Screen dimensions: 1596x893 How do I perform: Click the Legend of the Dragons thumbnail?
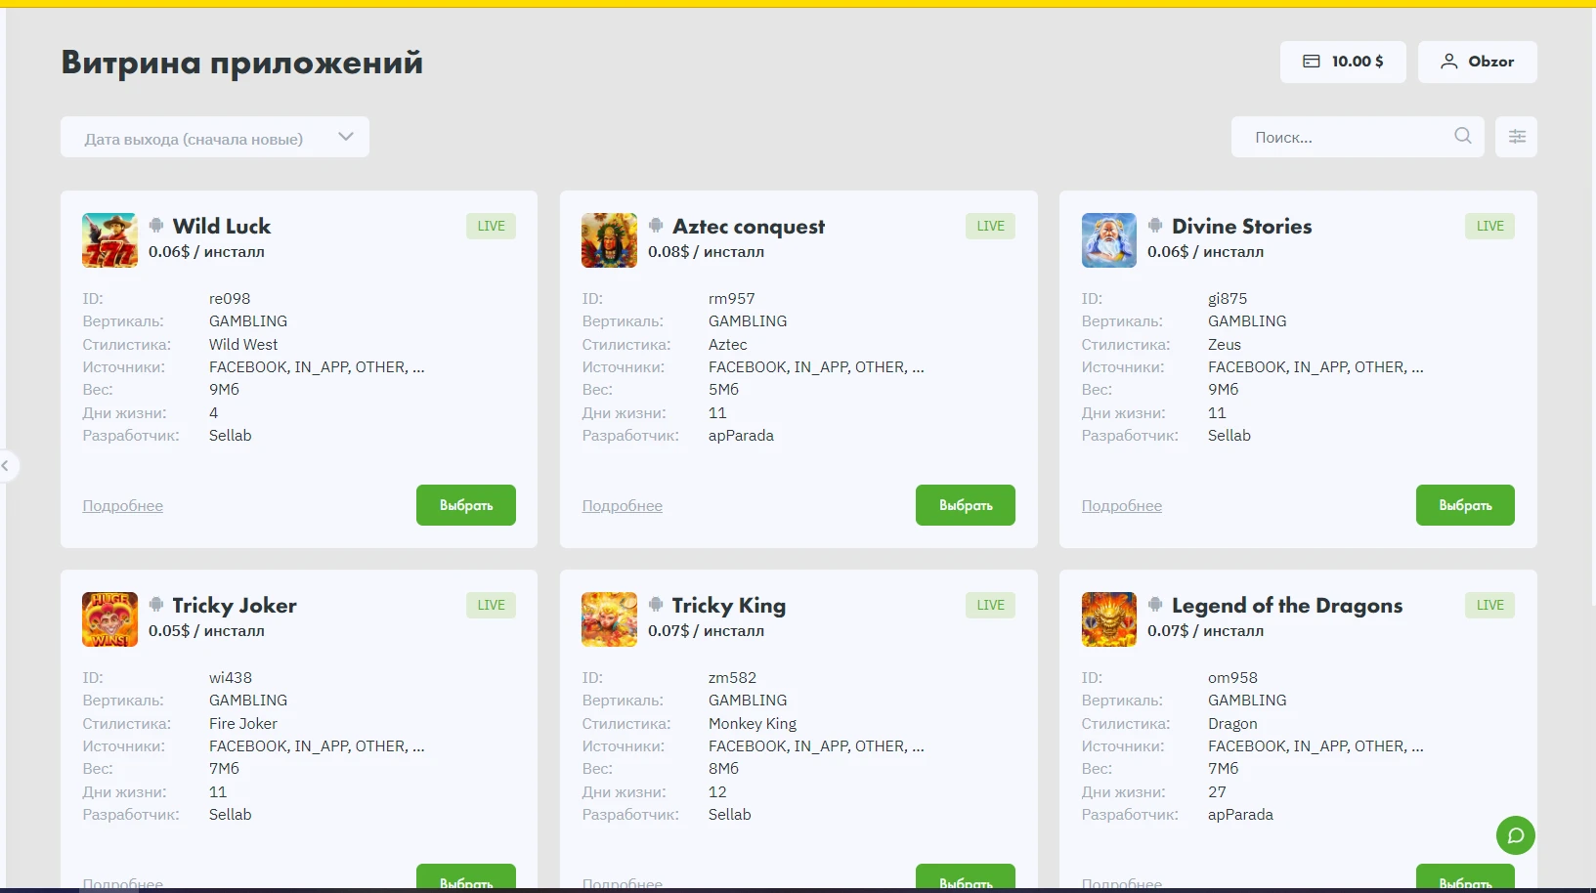click(1109, 619)
